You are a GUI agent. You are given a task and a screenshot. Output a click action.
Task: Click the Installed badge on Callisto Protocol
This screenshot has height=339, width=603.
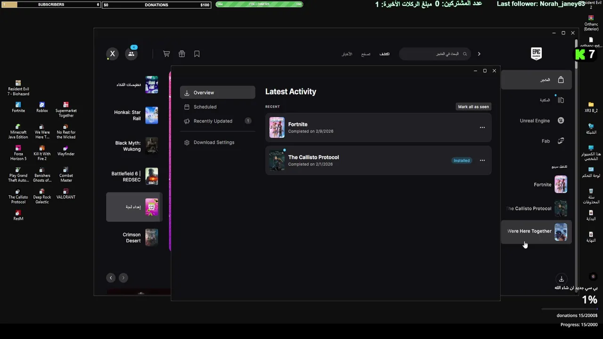[462, 161]
